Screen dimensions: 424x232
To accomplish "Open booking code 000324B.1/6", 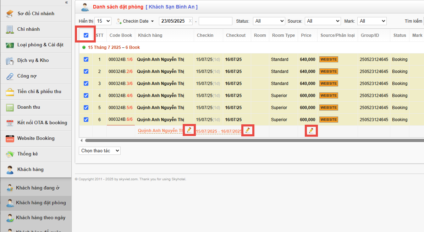I will 120,59.
